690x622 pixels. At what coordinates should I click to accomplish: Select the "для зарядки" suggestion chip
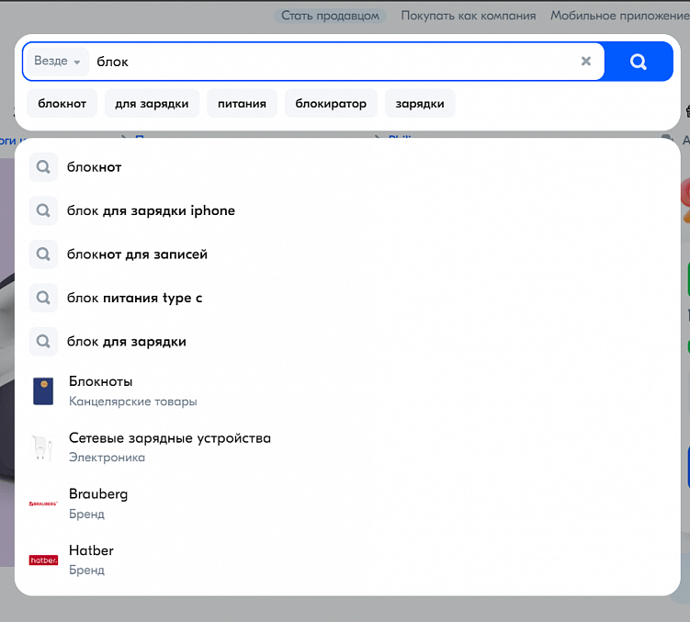152,104
